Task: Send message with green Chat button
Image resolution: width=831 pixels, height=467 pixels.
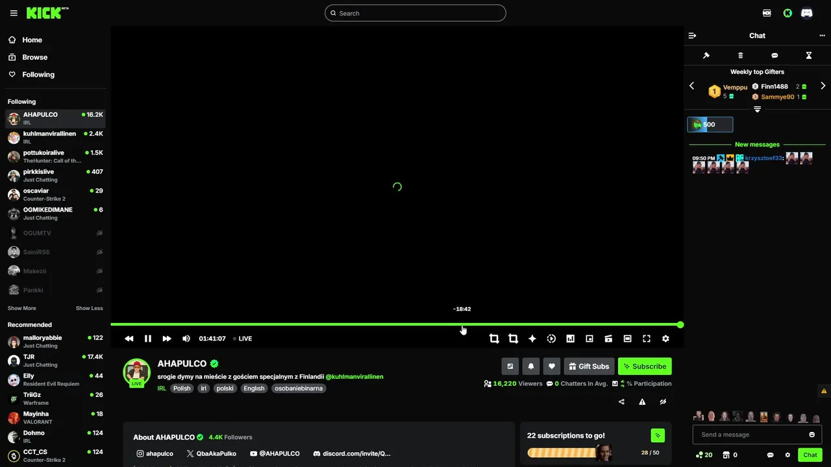Action: (x=810, y=455)
